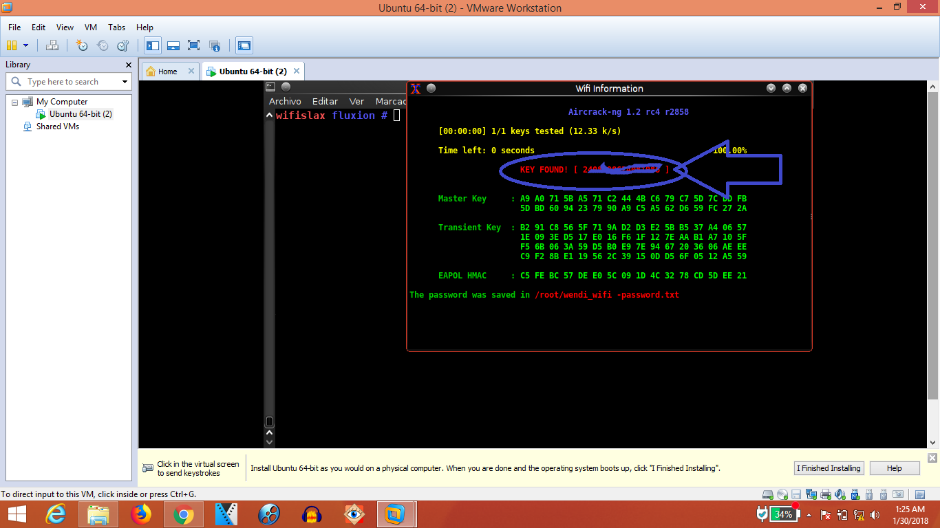
Task: Revert the VM to its previous snapshot
Action: point(103,45)
